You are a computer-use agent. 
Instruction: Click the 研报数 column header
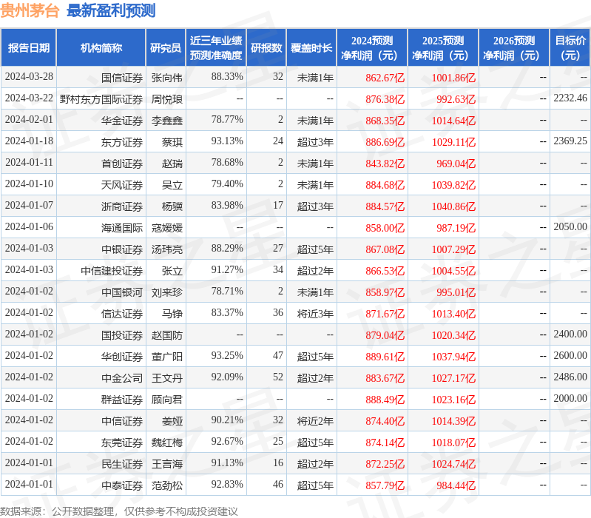coord(266,47)
